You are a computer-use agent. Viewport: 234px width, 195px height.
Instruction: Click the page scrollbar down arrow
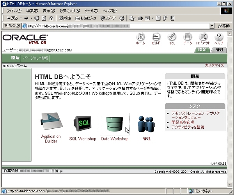point(230,184)
